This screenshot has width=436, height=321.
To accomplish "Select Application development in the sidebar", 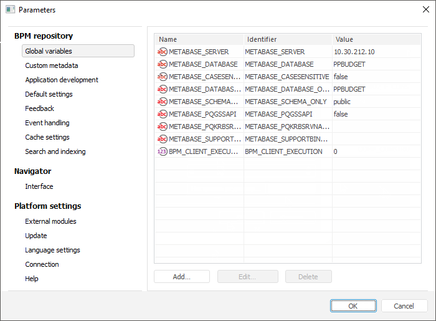I will tap(62, 80).
